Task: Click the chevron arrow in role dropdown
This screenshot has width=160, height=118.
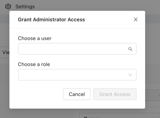Action: (x=130, y=75)
